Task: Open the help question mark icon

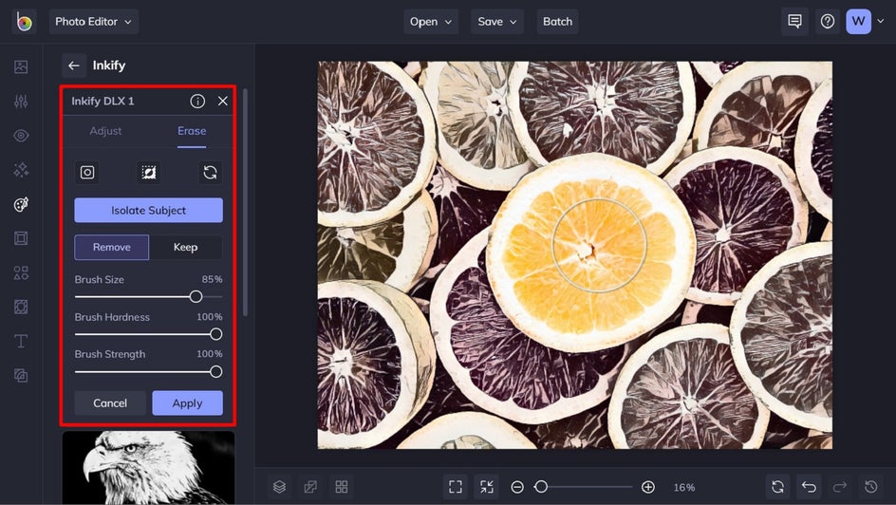Action: coord(828,22)
